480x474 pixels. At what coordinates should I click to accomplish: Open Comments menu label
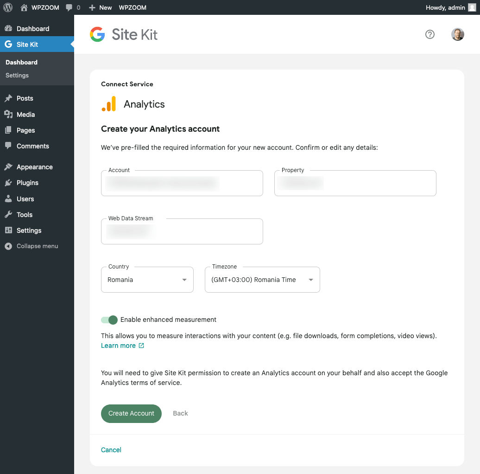tap(33, 146)
